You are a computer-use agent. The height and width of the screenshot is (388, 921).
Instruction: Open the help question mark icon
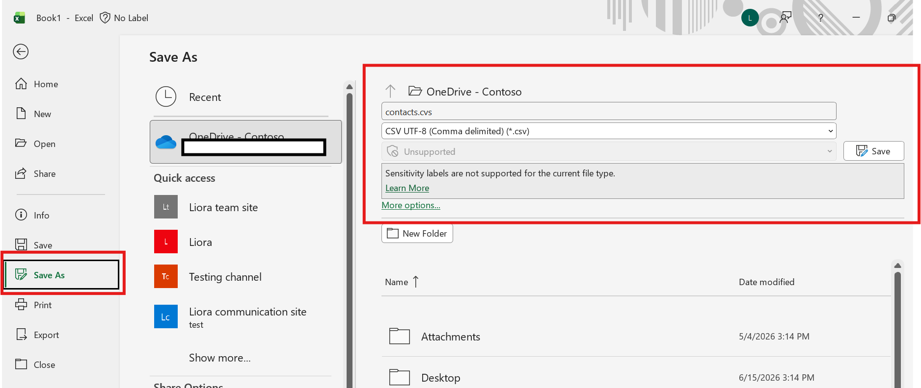tap(820, 18)
